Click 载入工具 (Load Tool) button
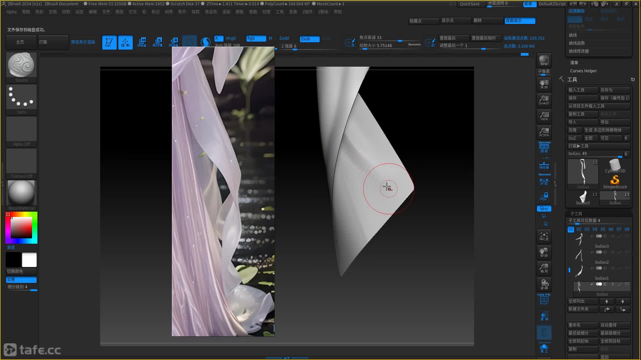The image size is (641, 360). coord(583,90)
